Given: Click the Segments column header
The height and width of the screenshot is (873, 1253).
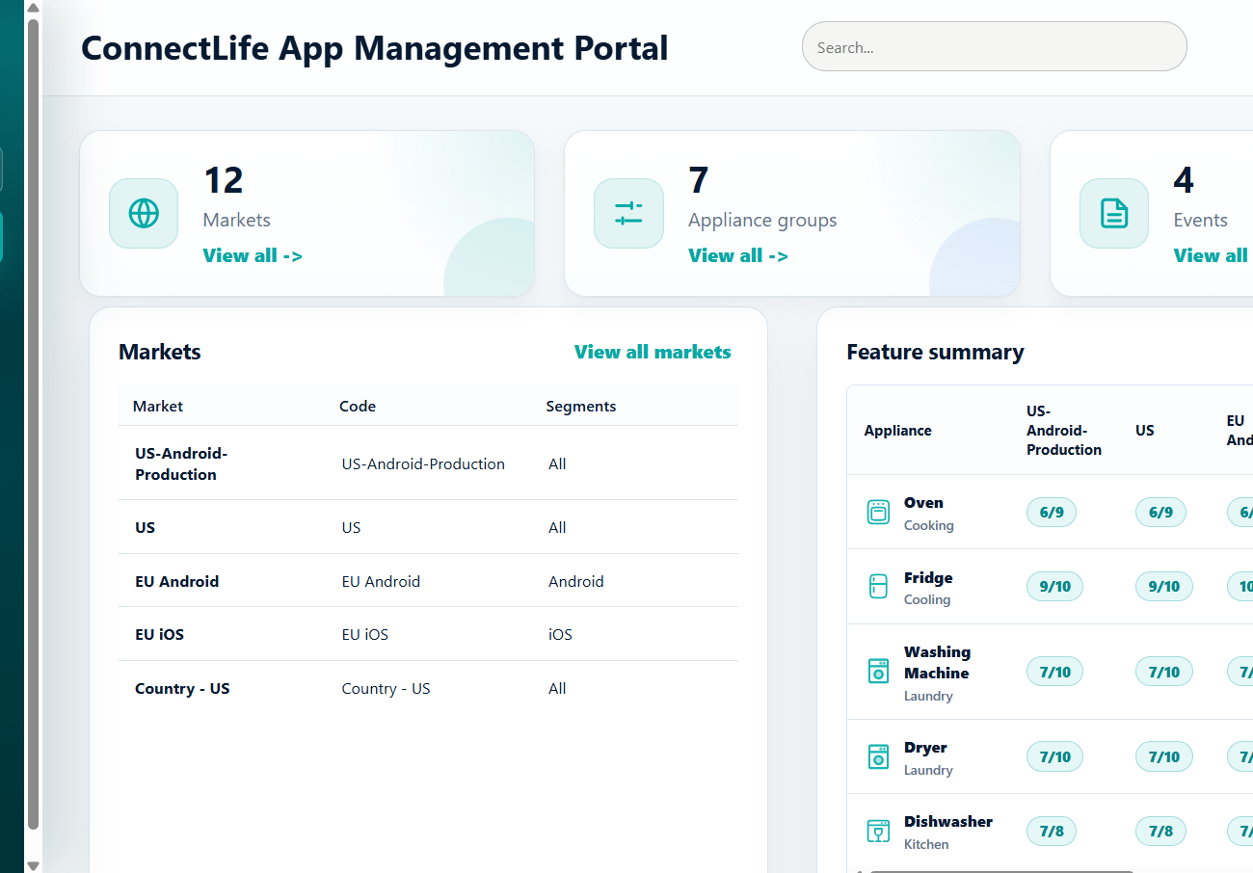Looking at the screenshot, I should [x=581, y=406].
